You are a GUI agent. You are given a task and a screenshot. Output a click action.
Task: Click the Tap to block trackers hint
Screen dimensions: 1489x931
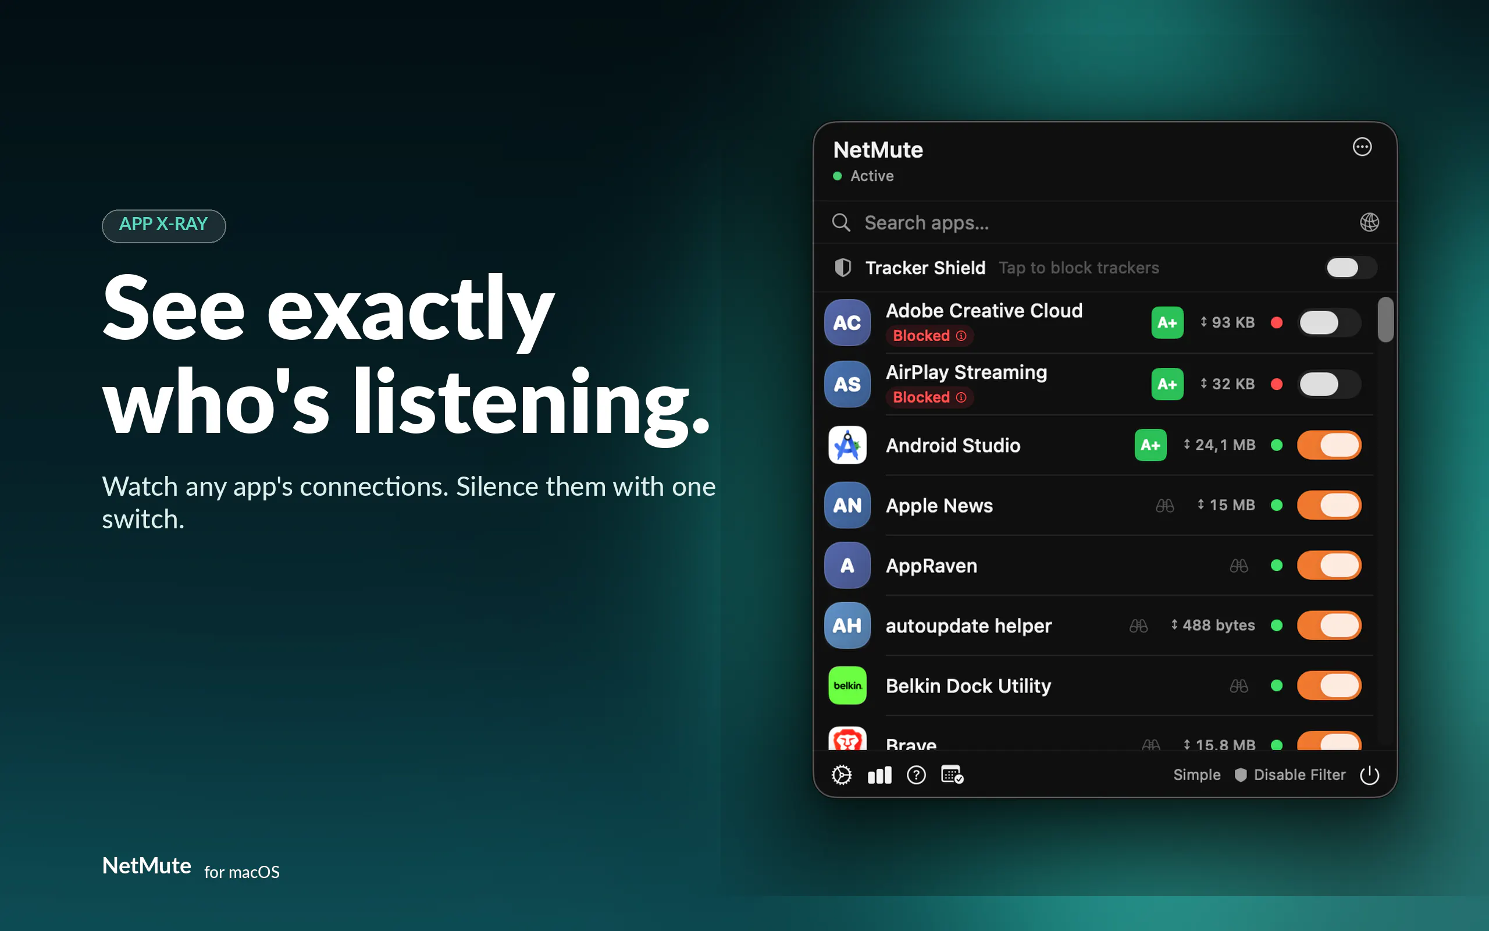coord(1078,268)
